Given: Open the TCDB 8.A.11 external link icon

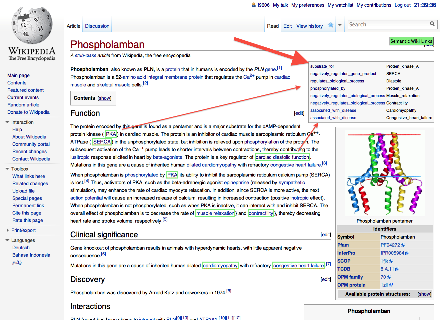Looking at the screenshot, I should [x=397, y=269].
